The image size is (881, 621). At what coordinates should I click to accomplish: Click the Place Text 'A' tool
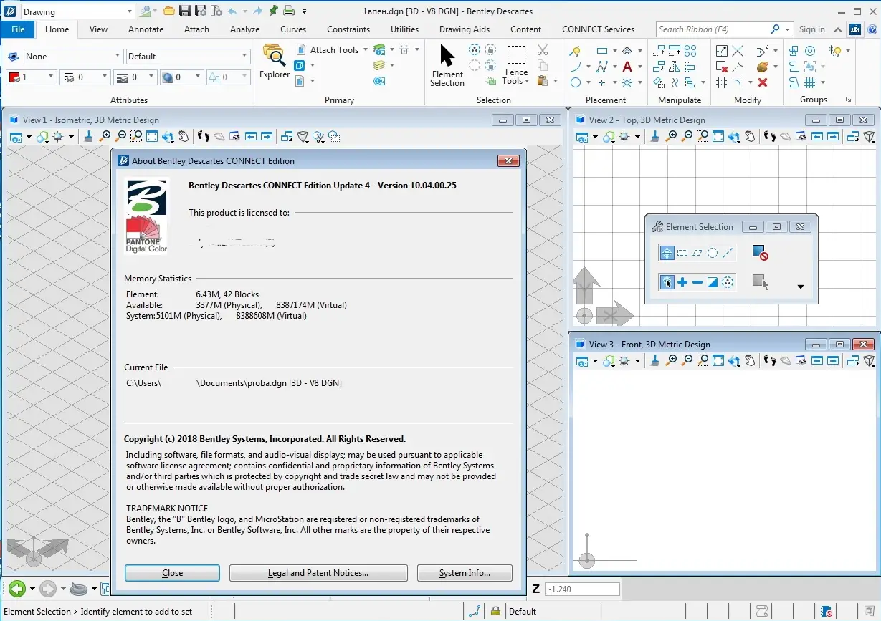click(x=628, y=67)
